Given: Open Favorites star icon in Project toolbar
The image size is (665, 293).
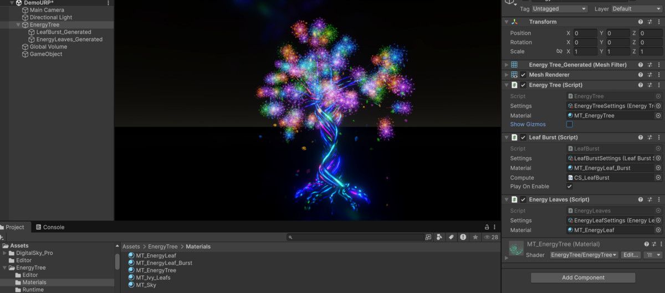Looking at the screenshot, I should (x=475, y=237).
